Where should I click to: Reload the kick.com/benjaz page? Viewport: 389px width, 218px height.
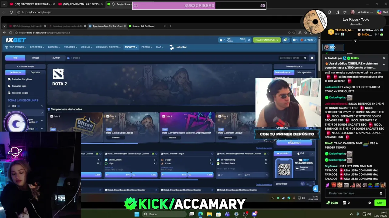(11, 12)
